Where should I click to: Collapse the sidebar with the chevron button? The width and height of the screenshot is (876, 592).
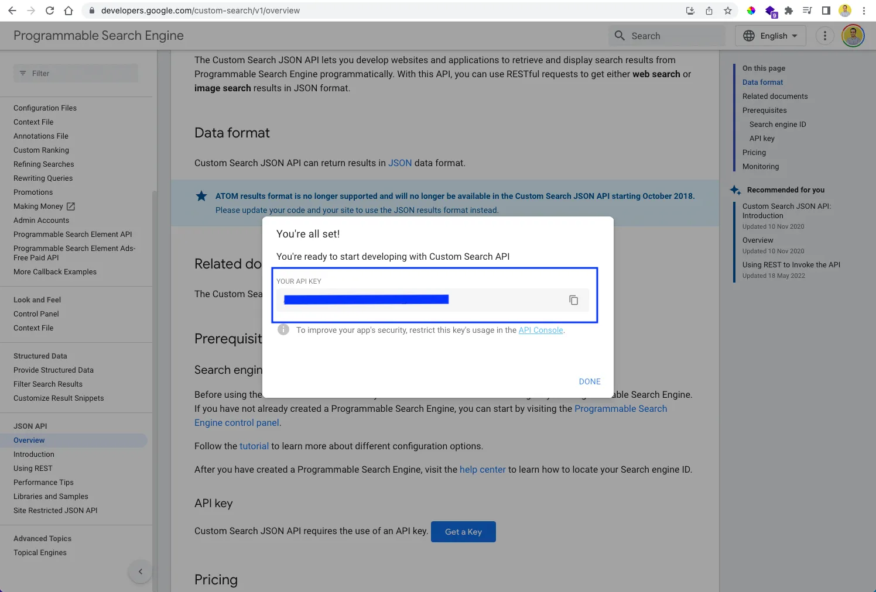coord(140,572)
